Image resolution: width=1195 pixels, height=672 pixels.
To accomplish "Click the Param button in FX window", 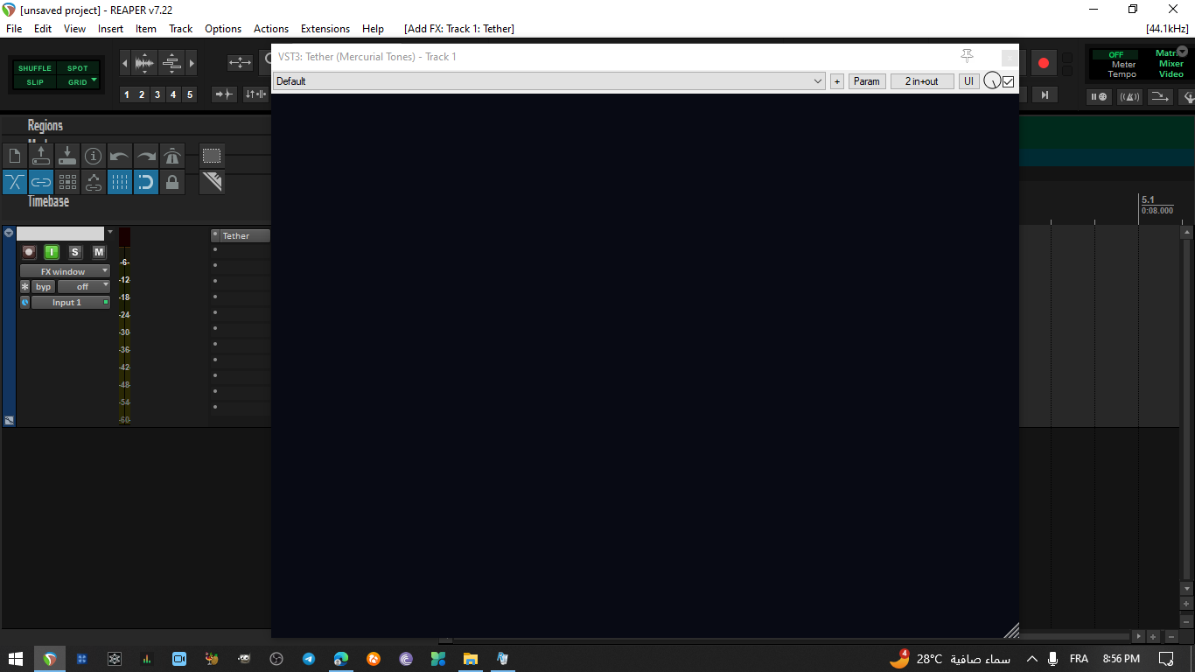I will 867,81.
